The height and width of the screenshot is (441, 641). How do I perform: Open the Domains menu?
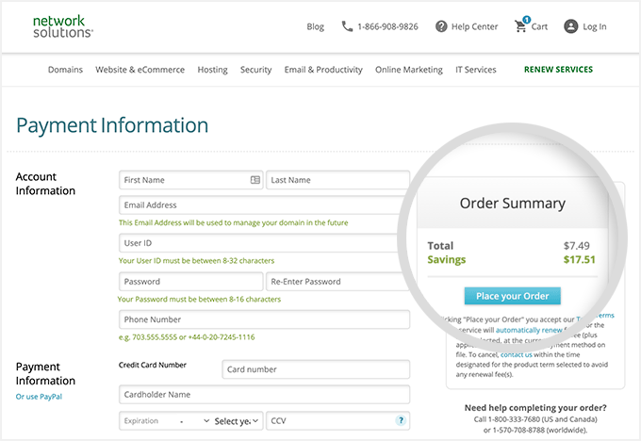pyautogui.click(x=65, y=70)
